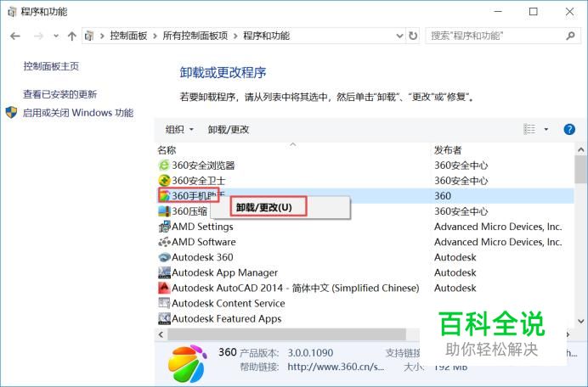Refresh the program list
Viewport: 588px width, 387px height.
pos(413,36)
